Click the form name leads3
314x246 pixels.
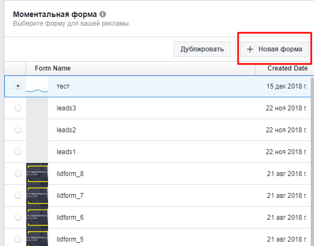pos(66,108)
